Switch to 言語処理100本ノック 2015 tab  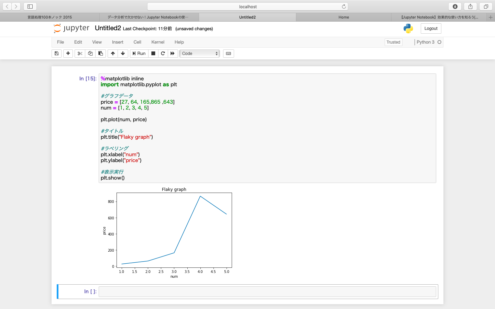click(x=49, y=17)
